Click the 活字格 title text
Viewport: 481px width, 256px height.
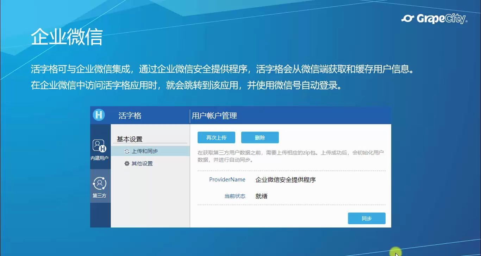[x=130, y=116]
